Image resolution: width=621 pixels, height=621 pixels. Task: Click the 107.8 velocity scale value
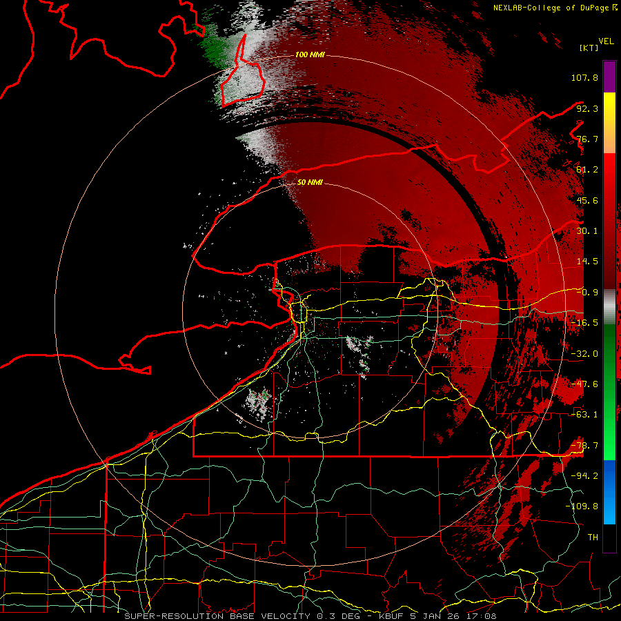(584, 77)
